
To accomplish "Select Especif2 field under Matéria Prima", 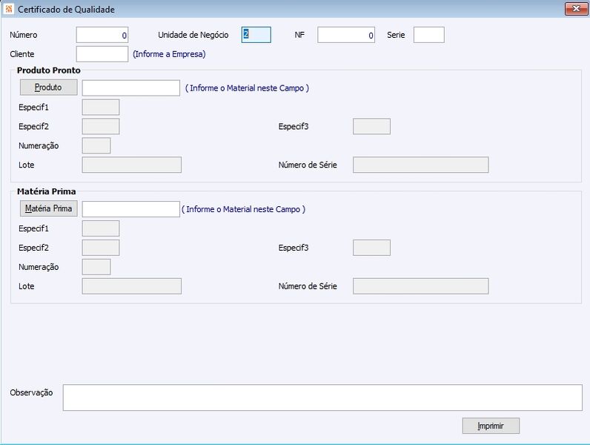I will click(x=101, y=248).
